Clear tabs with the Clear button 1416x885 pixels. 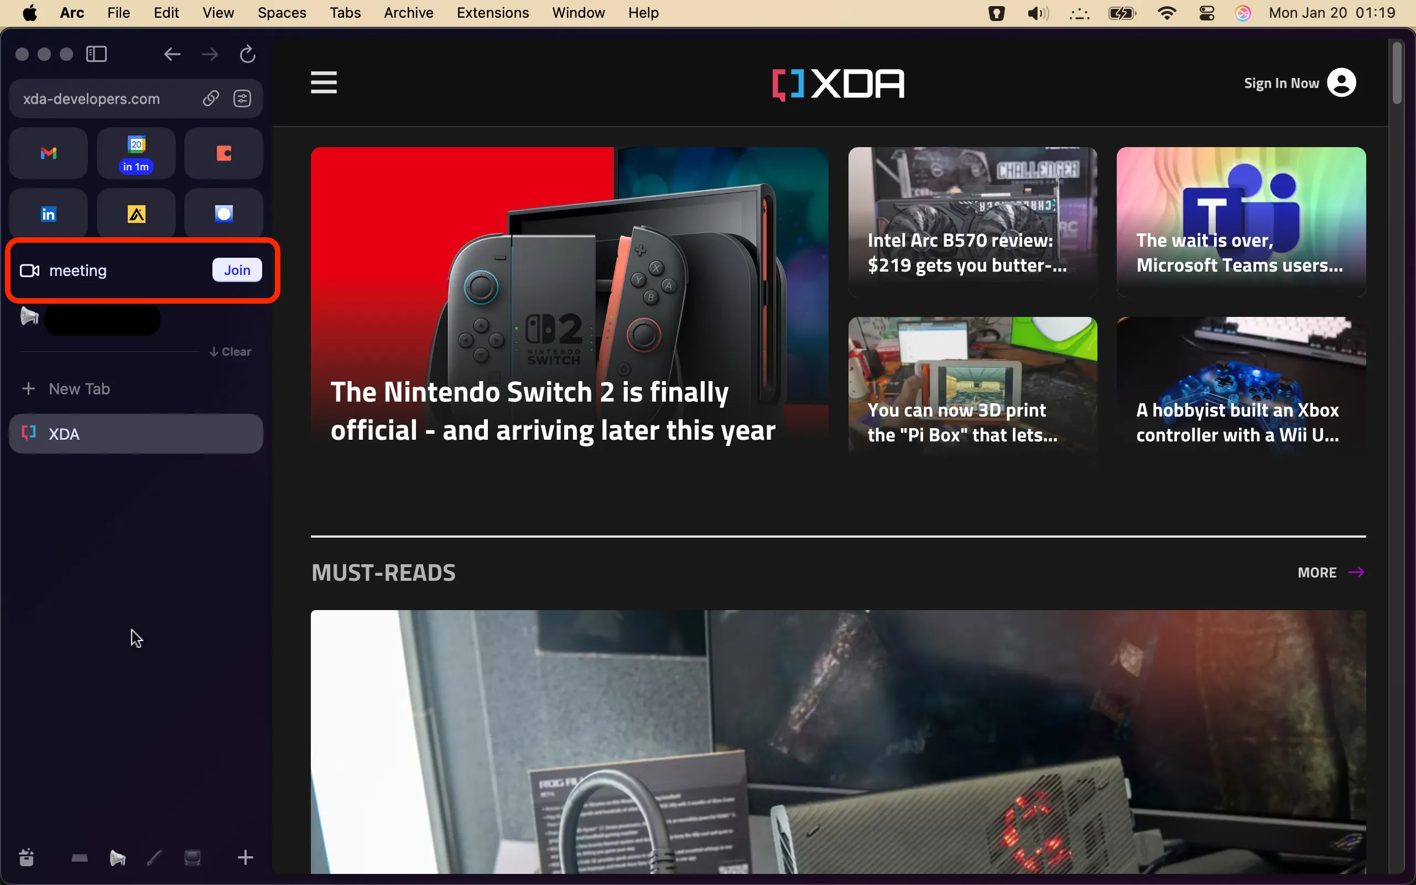(231, 351)
